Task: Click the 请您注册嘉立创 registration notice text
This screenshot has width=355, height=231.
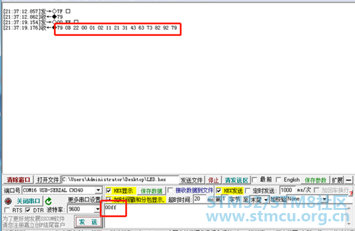Action: (33, 225)
